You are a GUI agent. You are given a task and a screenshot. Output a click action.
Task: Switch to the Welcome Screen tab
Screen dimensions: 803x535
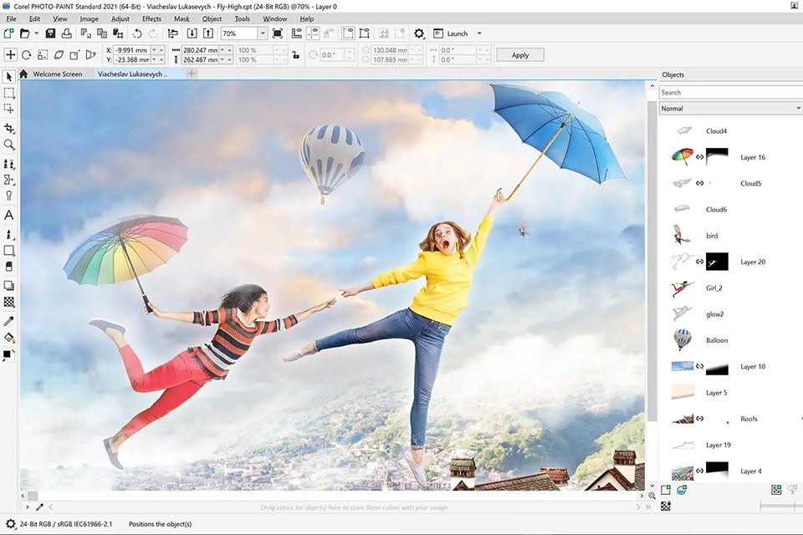point(59,74)
